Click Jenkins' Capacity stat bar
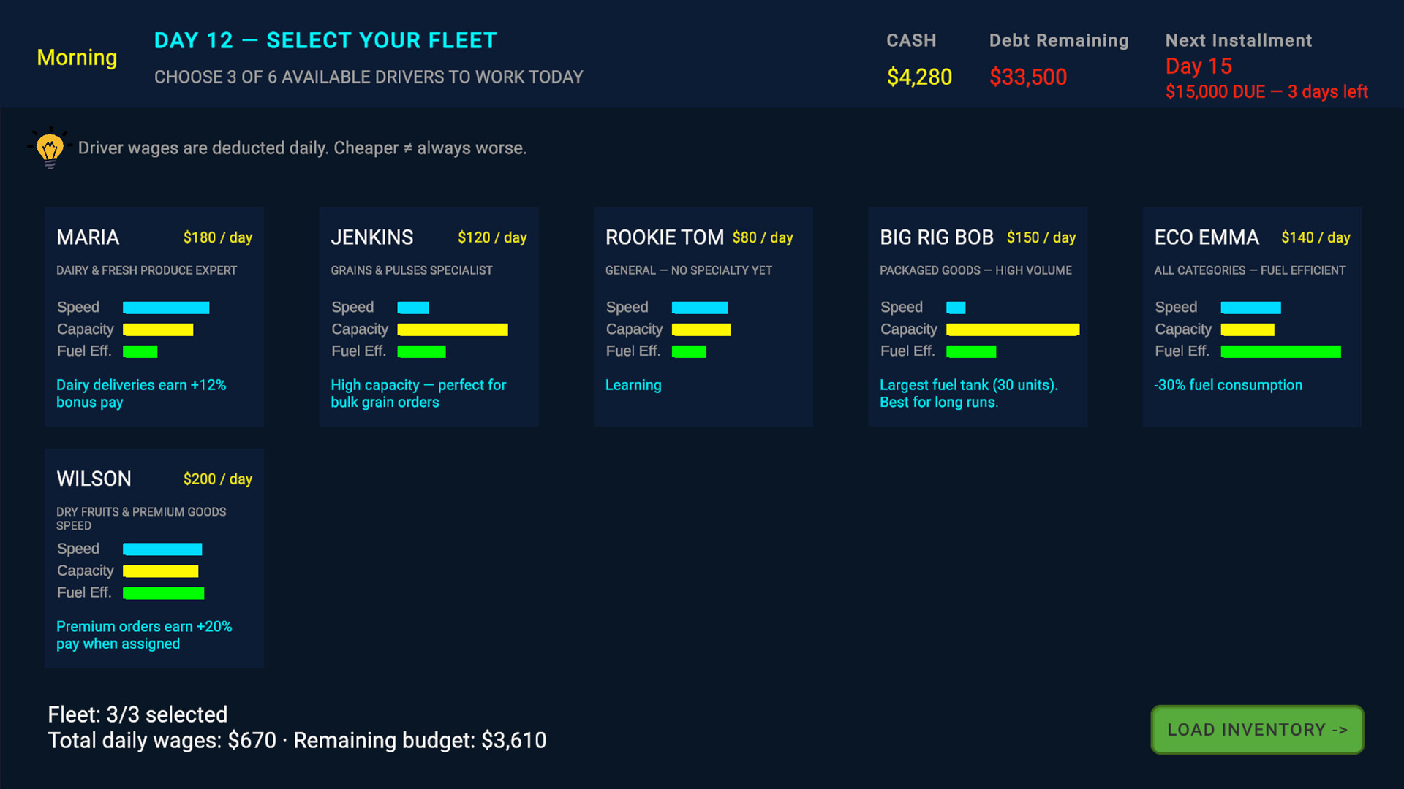 (452, 329)
